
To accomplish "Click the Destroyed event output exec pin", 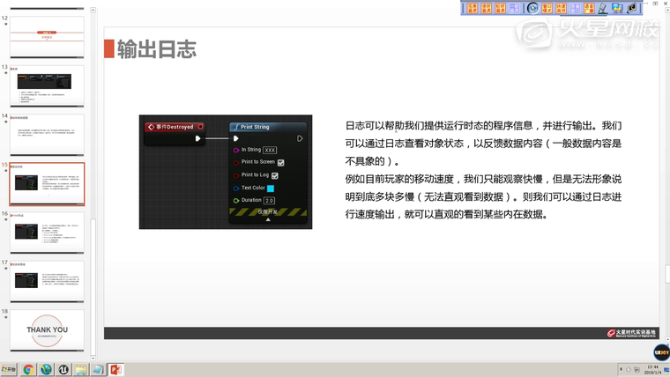I will point(198,138).
